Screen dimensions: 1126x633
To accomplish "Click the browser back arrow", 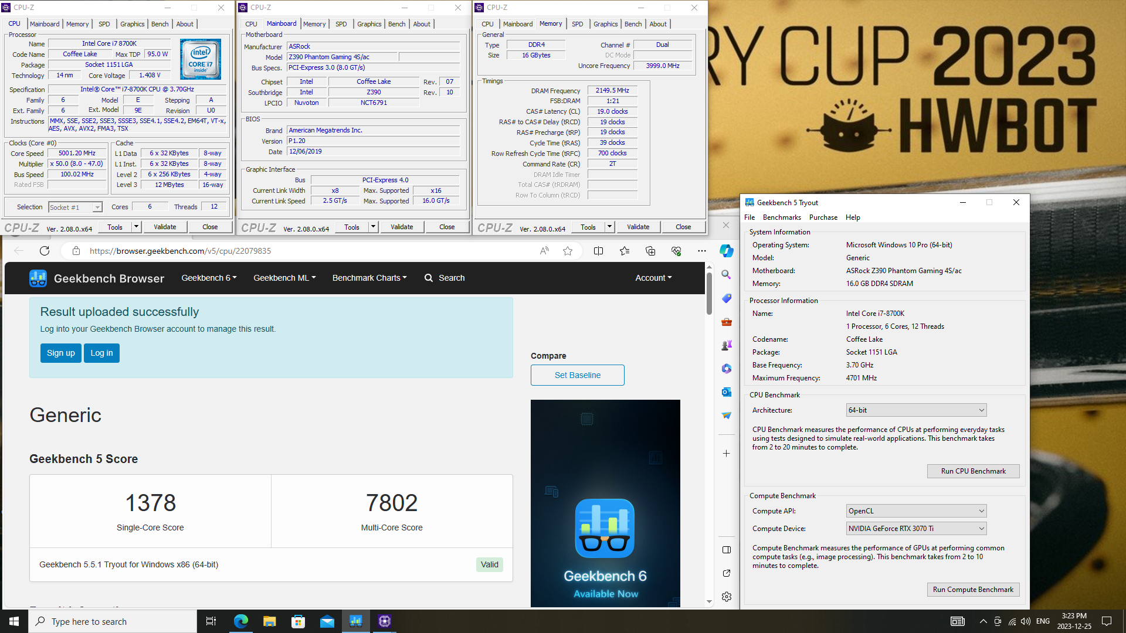I will (19, 251).
